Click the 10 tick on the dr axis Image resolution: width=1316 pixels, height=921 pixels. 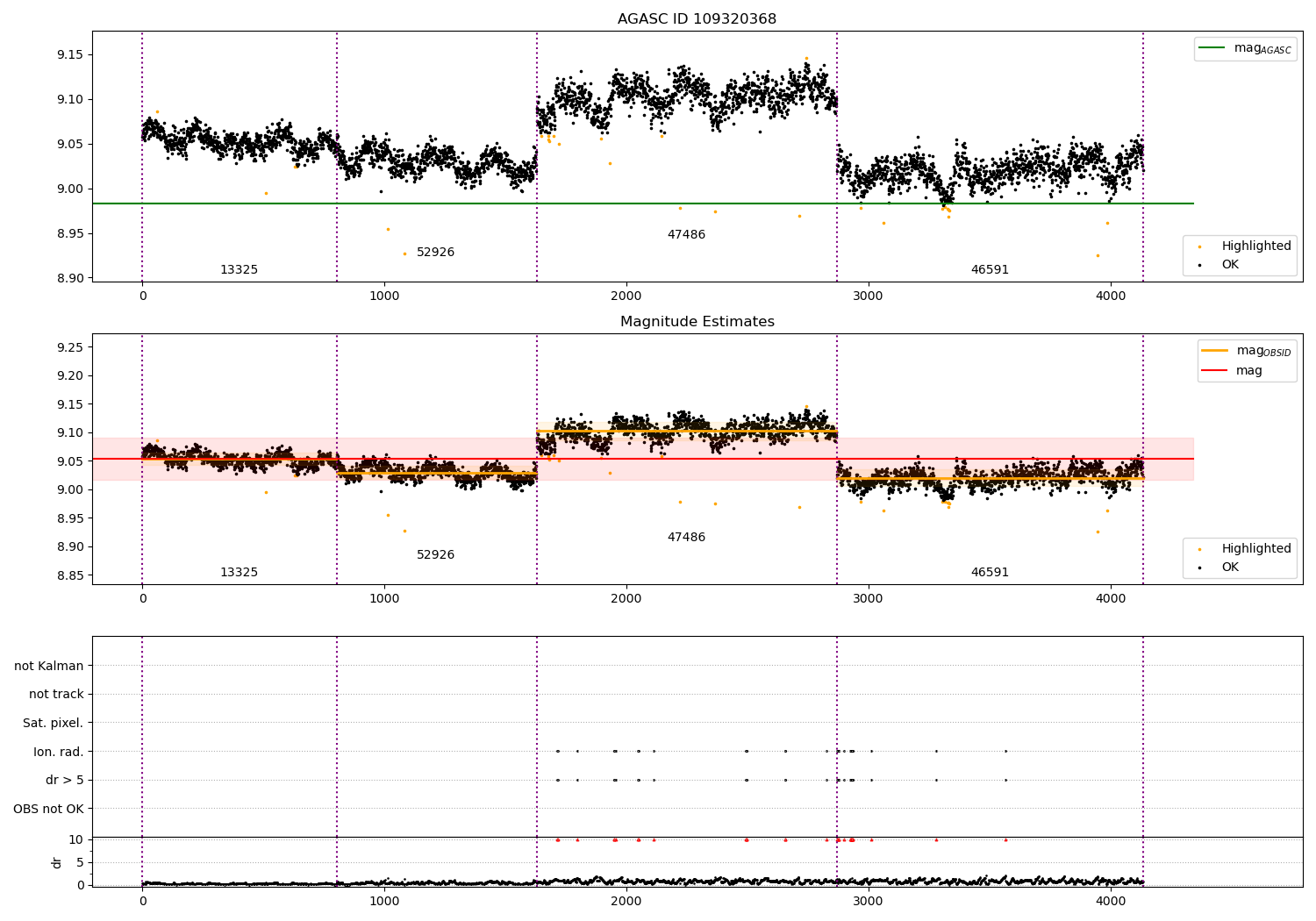pos(76,839)
